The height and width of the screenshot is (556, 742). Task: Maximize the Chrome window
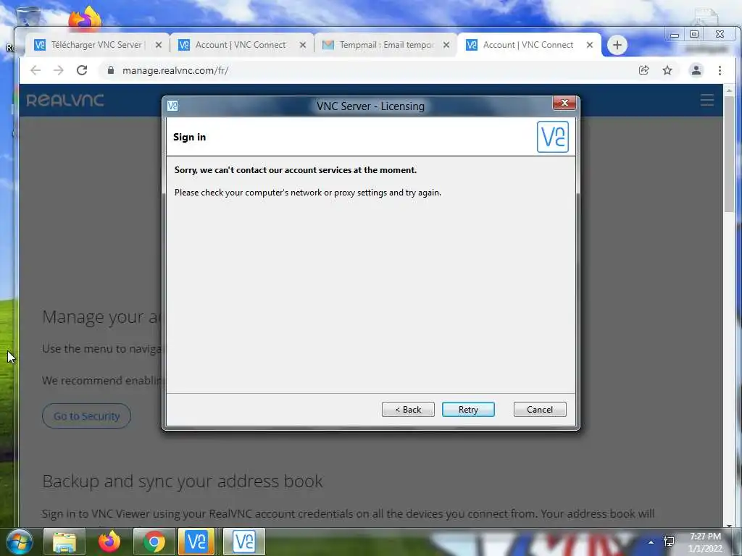click(x=694, y=34)
